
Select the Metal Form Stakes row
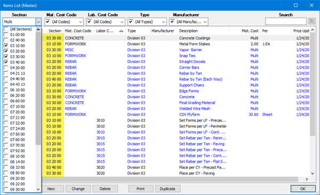point(176,44)
